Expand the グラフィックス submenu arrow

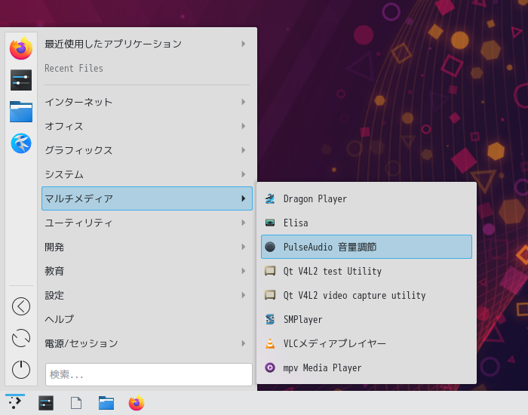[x=244, y=150]
